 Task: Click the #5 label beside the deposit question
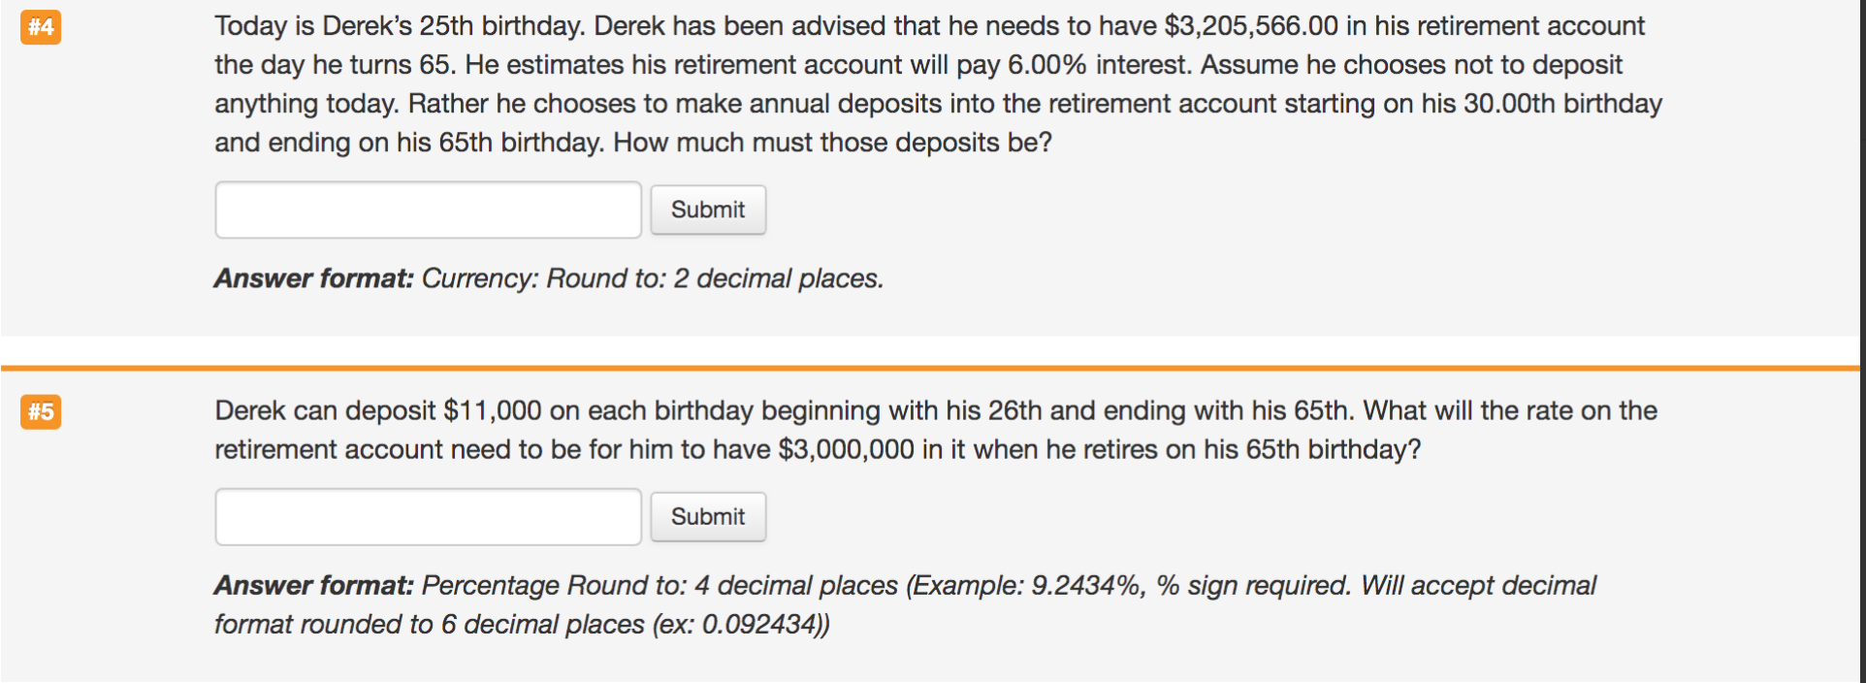tap(41, 413)
